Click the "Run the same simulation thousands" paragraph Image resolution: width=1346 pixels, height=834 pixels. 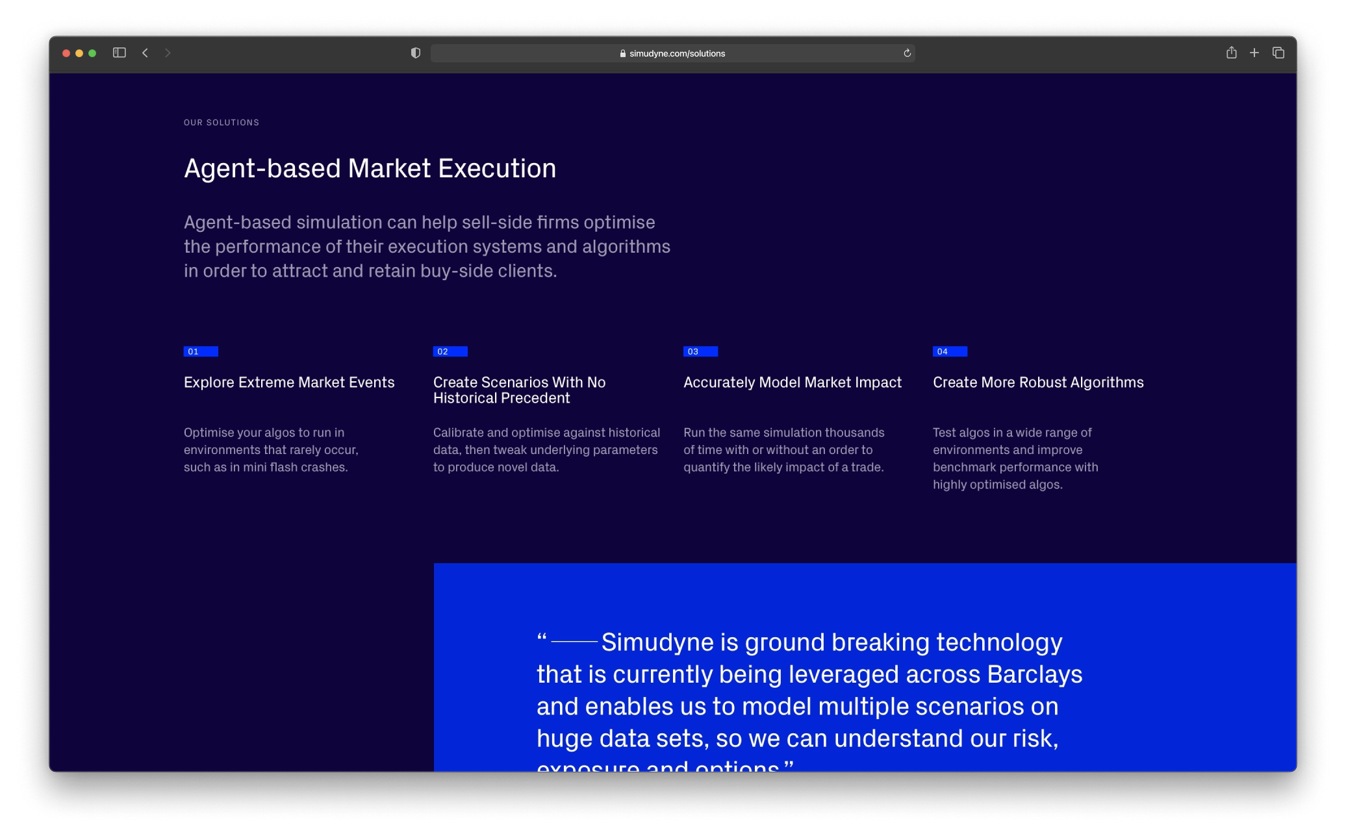[783, 449]
